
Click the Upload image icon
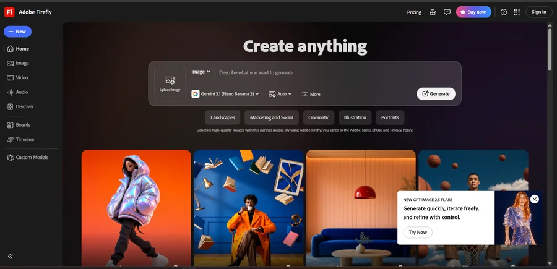coord(170,80)
